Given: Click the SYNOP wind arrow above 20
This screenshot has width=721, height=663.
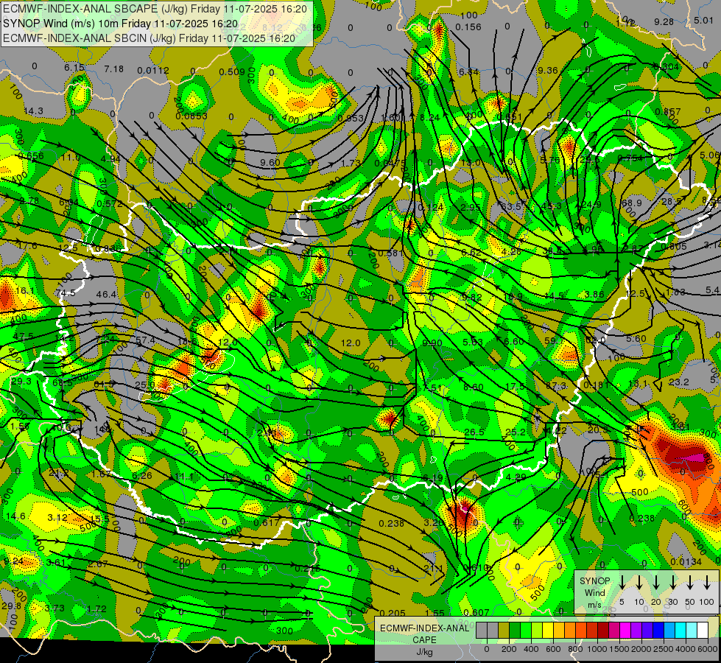Looking at the screenshot, I should pyautogui.click(x=656, y=583).
